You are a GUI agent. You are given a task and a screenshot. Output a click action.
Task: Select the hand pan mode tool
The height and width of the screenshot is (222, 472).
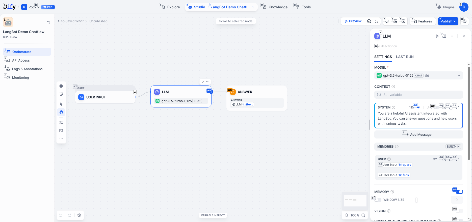[x=61, y=112]
